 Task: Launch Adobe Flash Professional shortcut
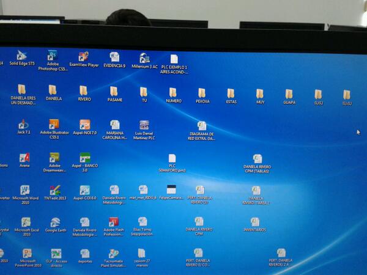click(114, 227)
